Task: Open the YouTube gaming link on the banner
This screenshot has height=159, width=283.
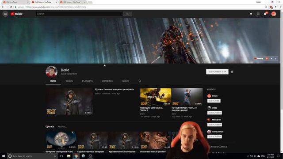Action: 259,58
